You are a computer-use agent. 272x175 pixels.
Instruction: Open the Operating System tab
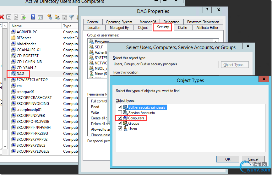(x=119, y=22)
